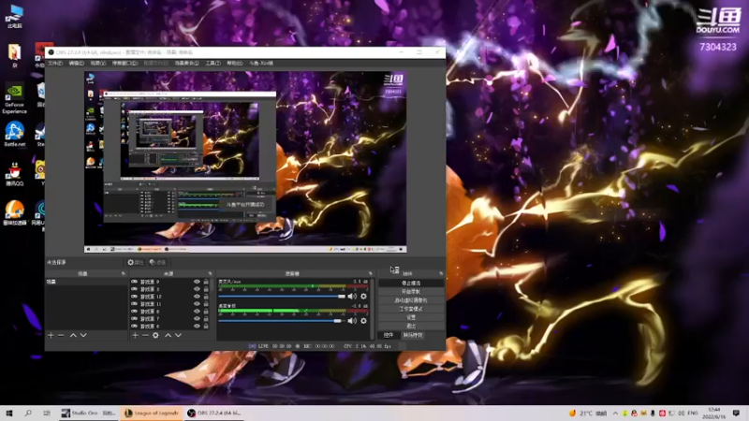
Task: Move the scene down in the Scenes list
Action: coord(83,336)
